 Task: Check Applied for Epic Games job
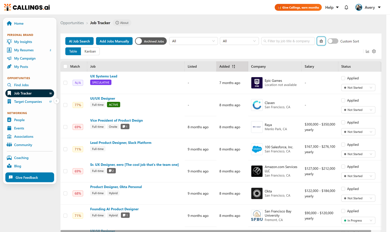click(x=343, y=78)
